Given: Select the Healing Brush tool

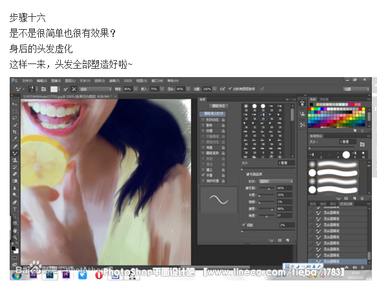Looking at the screenshot, I should 15,146.
